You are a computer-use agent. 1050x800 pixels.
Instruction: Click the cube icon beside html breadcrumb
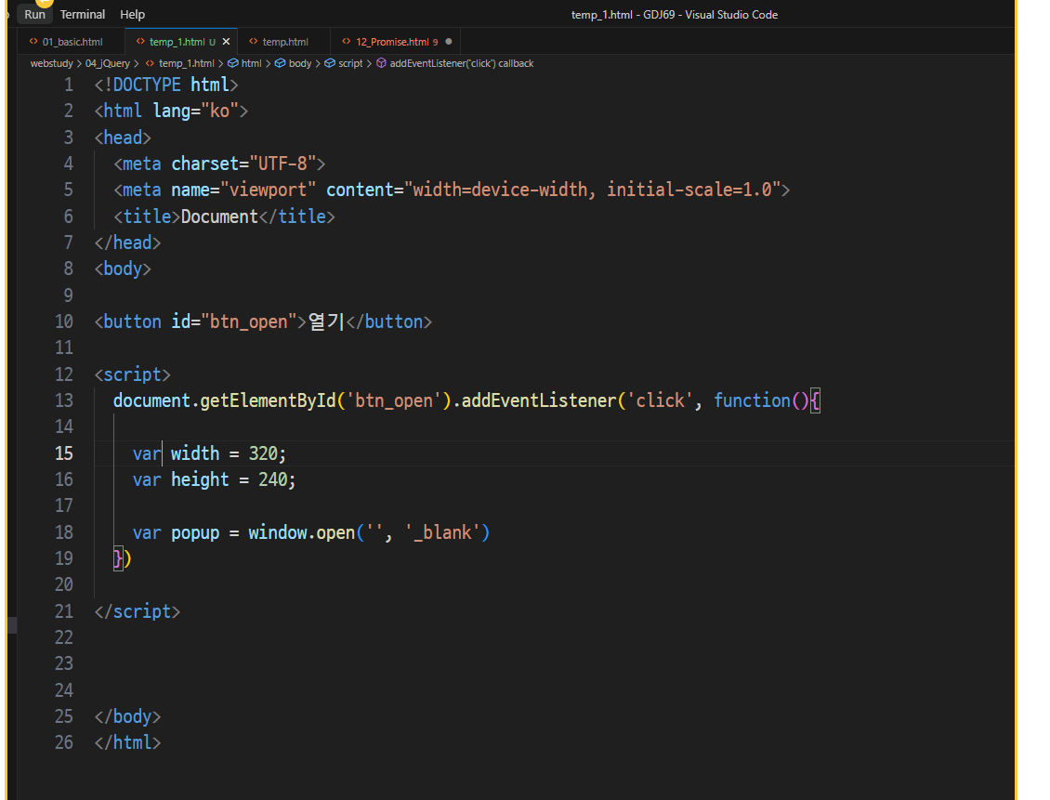[x=233, y=63]
